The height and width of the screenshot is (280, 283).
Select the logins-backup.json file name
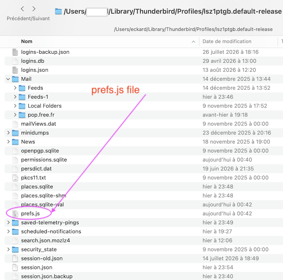tap(45, 52)
